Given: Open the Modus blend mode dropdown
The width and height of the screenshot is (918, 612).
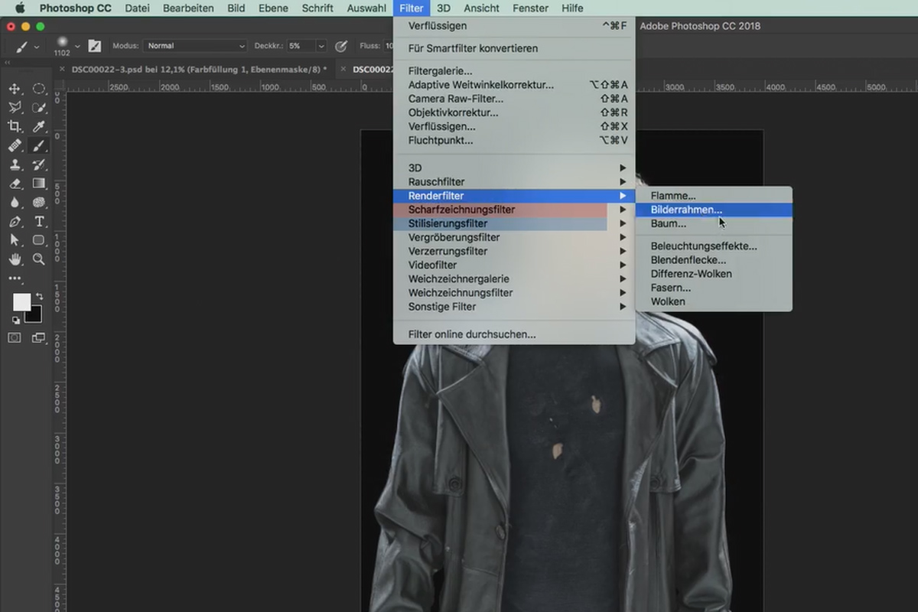Looking at the screenshot, I should [196, 46].
